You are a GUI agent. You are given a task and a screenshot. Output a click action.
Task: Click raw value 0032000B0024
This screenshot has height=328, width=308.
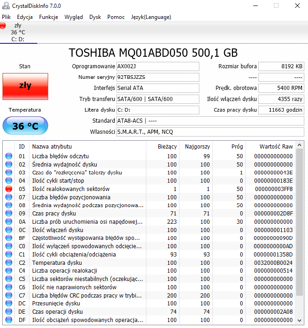click(x=273, y=262)
